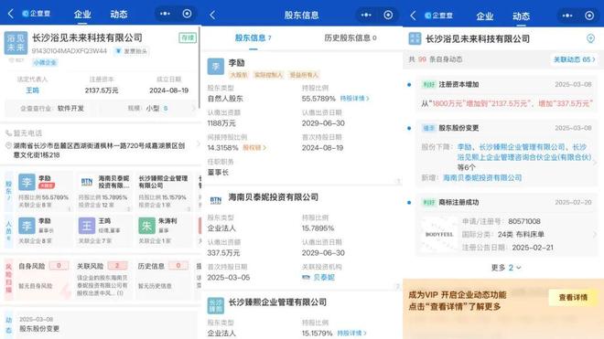Expand the industry and scale row arrow

pyautogui.click(x=193, y=109)
